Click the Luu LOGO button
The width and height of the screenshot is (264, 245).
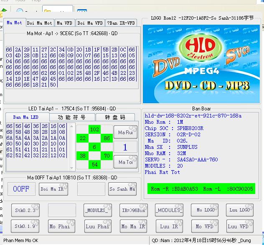click(x=240, y=210)
